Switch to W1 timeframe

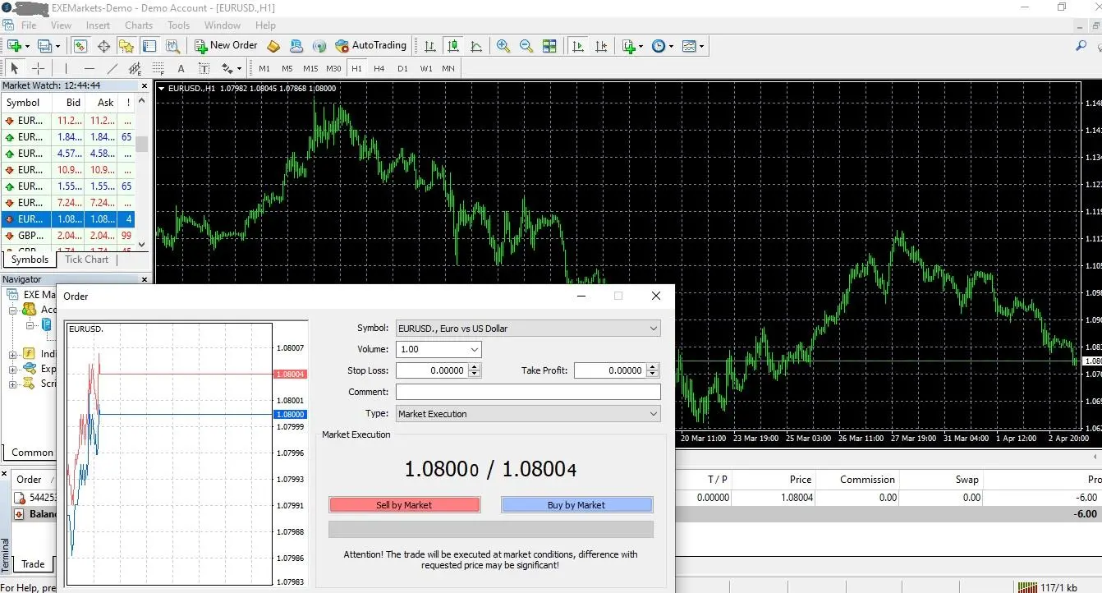(425, 68)
